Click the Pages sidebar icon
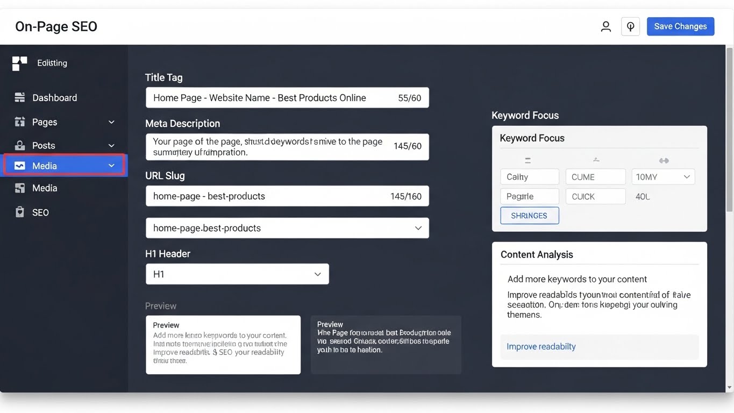 [20, 122]
